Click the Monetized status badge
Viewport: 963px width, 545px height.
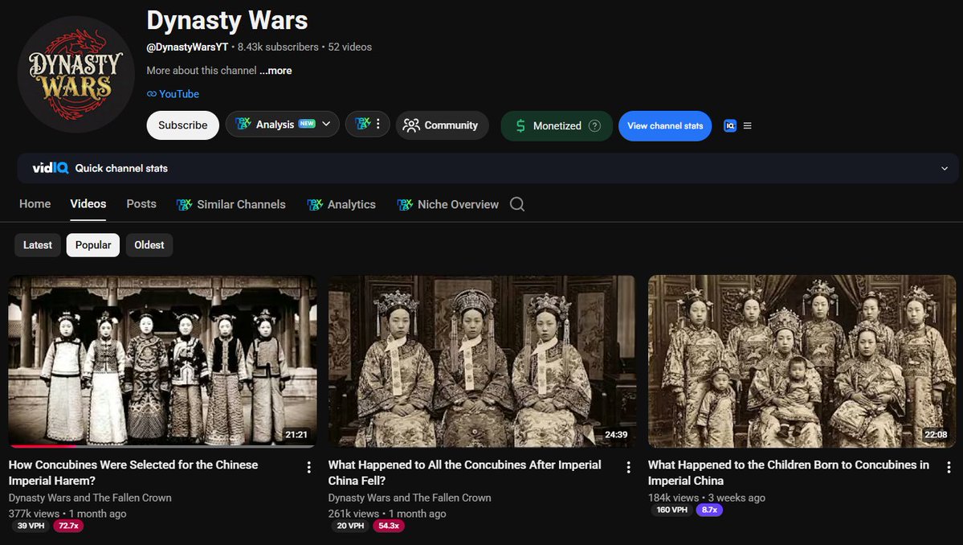[557, 126]
